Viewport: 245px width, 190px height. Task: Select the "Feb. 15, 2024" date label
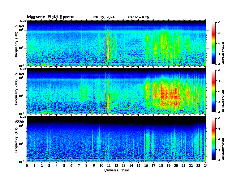click(x=103, y=17)
